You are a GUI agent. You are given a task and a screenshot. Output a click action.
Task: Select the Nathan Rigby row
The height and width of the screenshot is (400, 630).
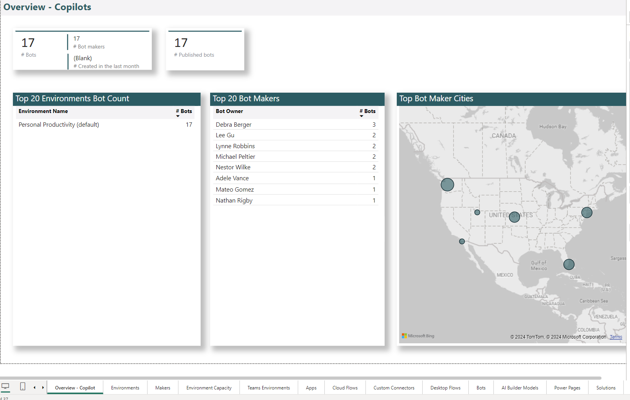click(x=296, y=201)
